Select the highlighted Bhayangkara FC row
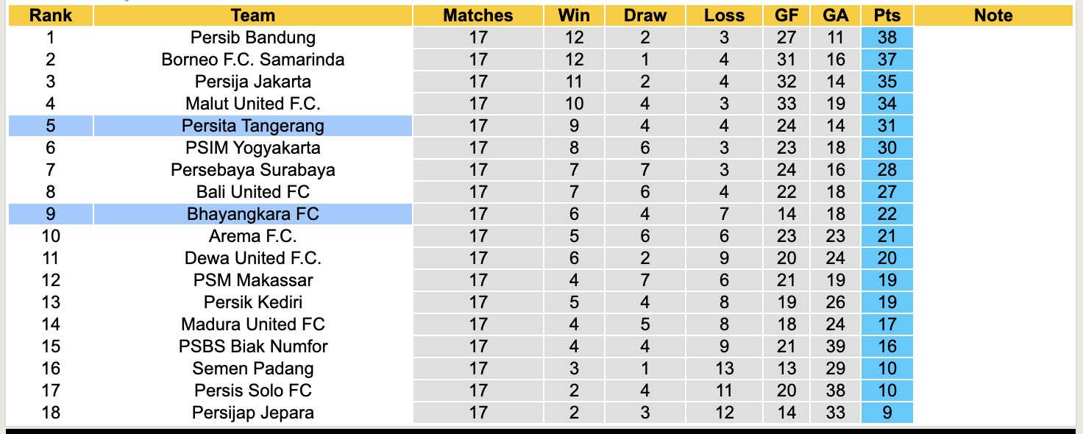The width and height of the screenshot is (1083, 434). coord(252,214)
